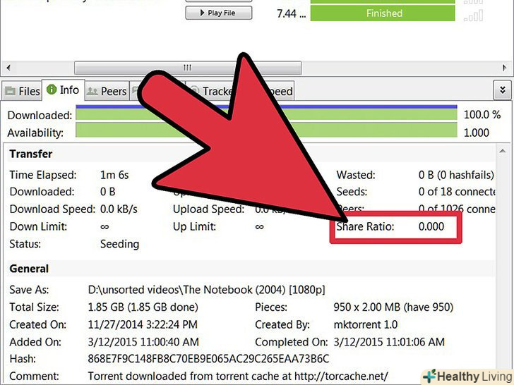Click the Total Size value 1.85 GB
This screenshot has width=514, height=385.
point(143,307)
